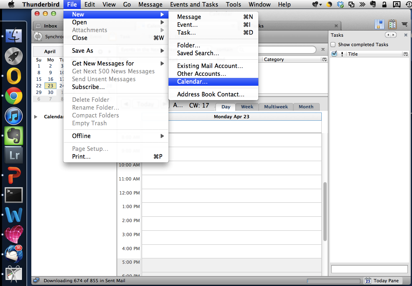This screenshot has height=286, width=412.
Task: Select Existing Mail Account... menu item
Action: [x=213, y=66]
